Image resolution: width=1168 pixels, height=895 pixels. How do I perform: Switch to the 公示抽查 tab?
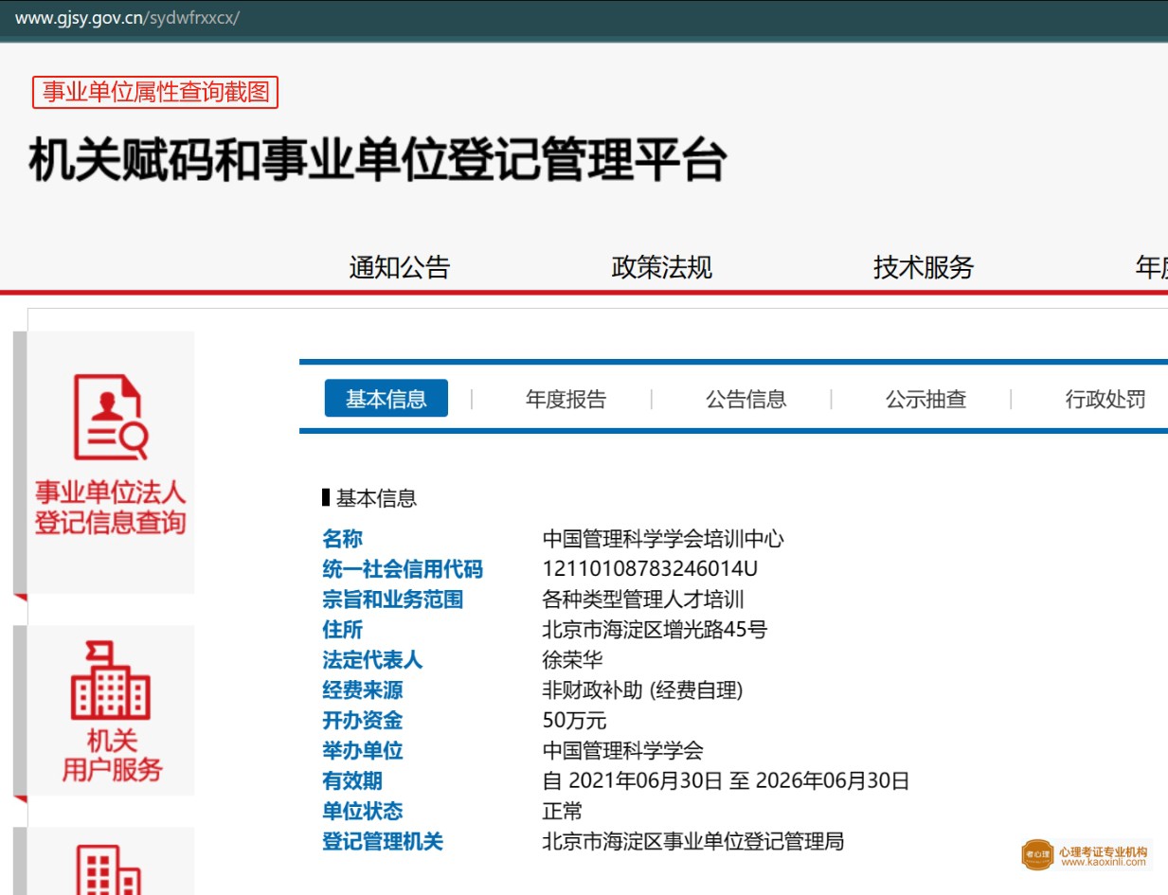925,400
